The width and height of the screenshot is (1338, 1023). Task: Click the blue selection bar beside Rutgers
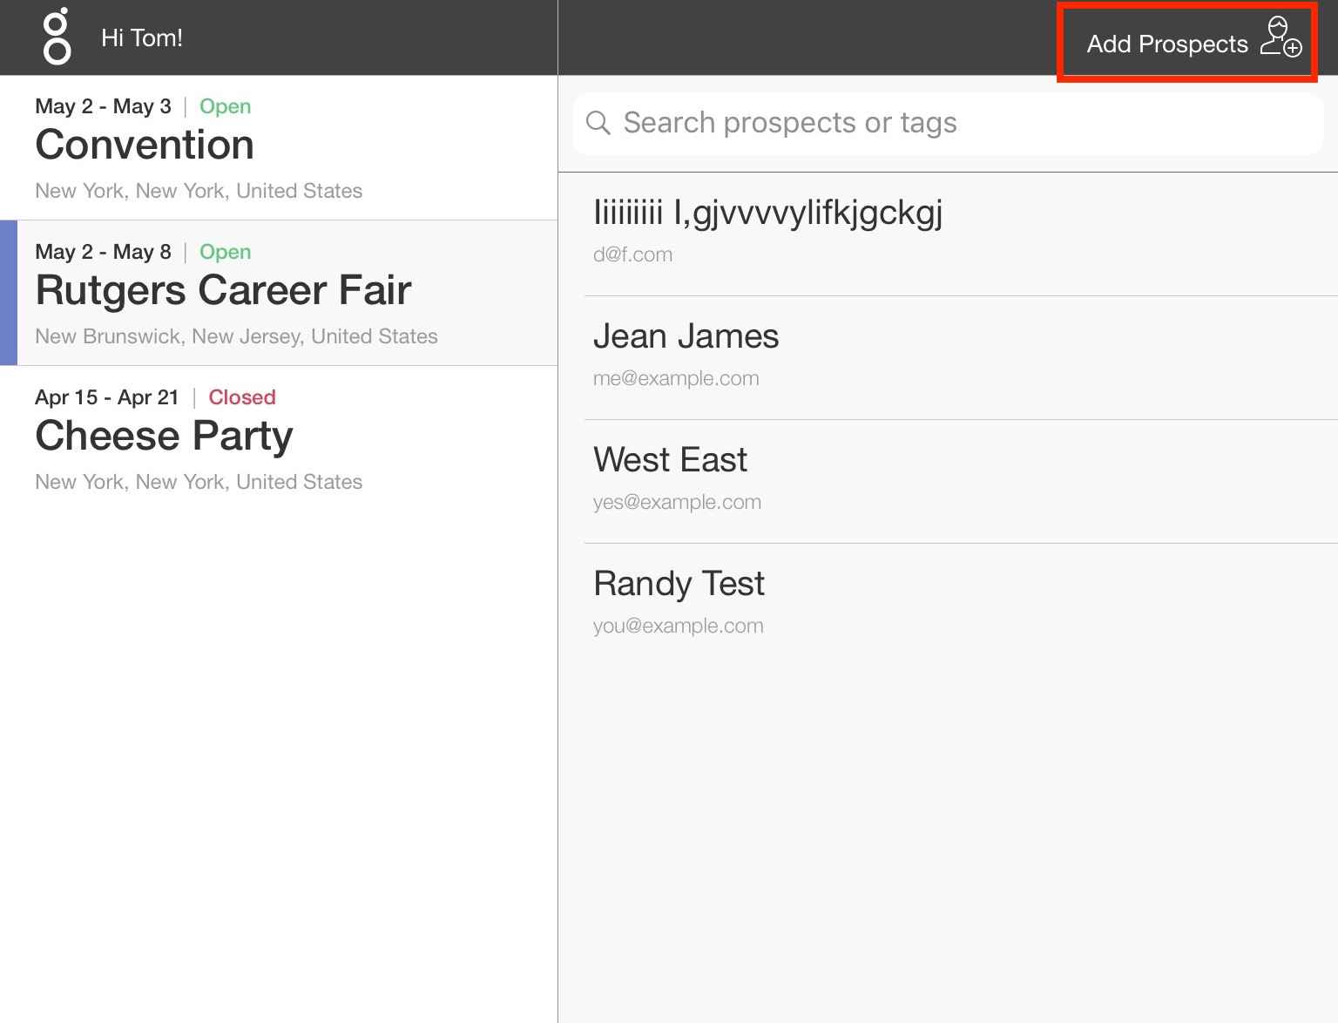coord(9,293)
